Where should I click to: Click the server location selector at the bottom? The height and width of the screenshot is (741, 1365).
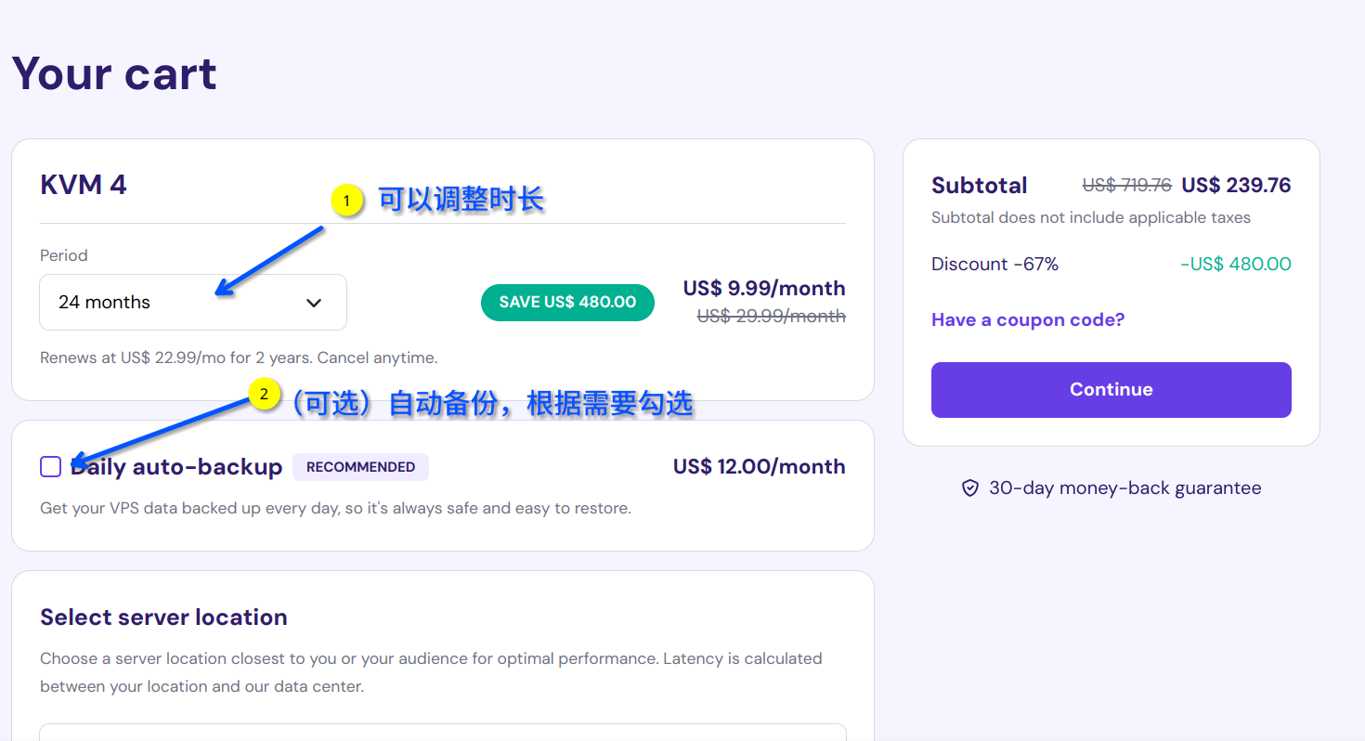coord(442,732)
